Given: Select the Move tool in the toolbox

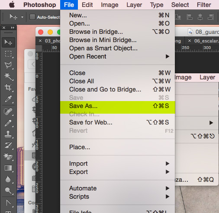Looking at the screenshot, I should click(x=8, y=43).
